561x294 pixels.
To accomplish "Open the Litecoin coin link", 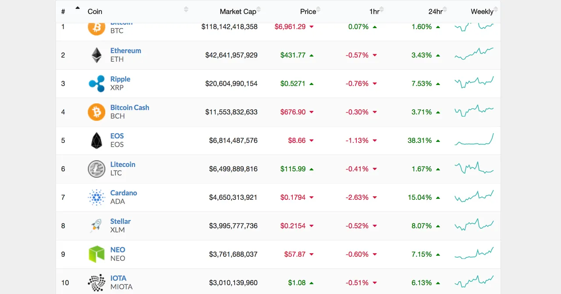I will 123,165.
